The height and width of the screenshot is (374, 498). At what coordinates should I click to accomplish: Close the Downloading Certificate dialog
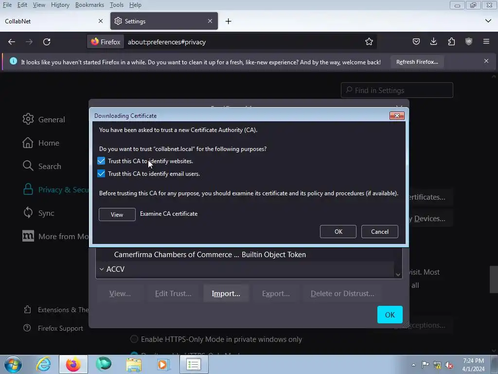point(397,115)
